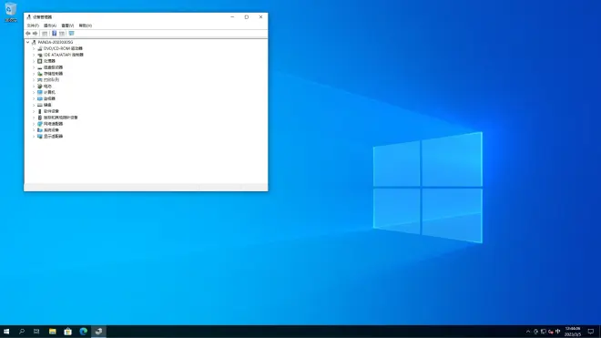
Task: Open the Windows Start menu
Action: tap(6, 332)
